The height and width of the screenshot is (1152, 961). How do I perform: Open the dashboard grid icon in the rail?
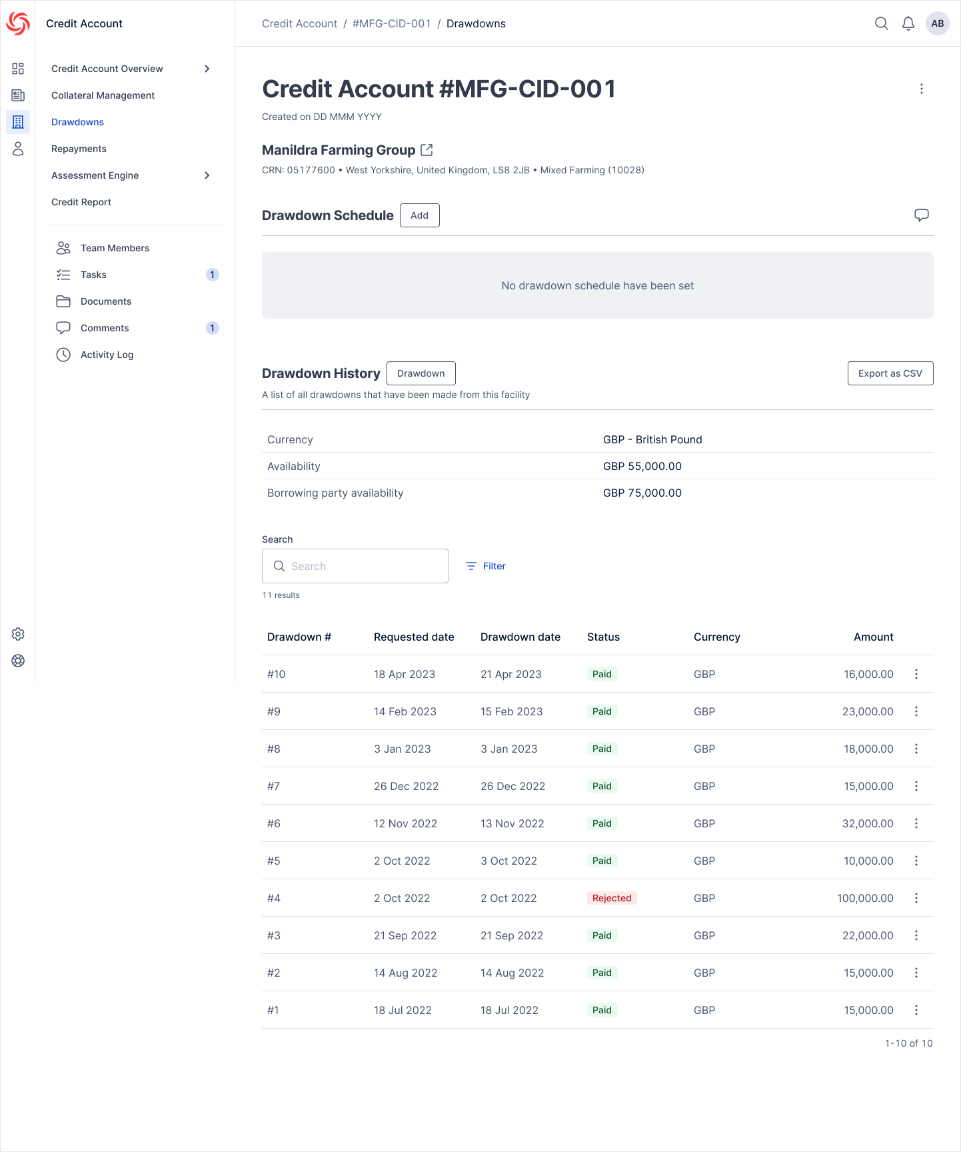coord(18,69)
